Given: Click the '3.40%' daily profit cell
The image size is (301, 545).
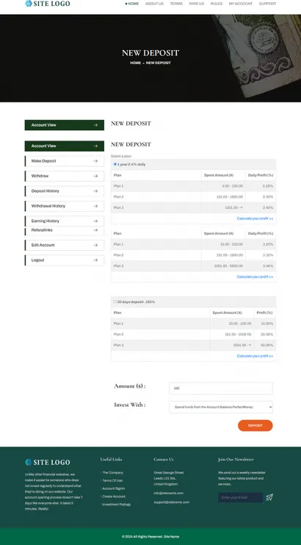Looking at the screenshot, I should click(261, 266).
